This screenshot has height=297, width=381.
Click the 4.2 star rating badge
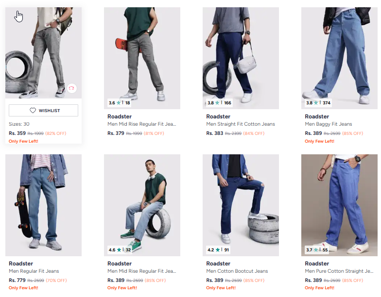[218, 250]
